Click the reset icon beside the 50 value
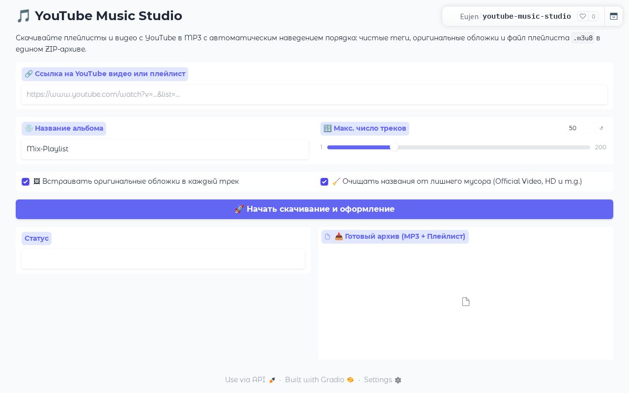The image size is (629, 393). coord(601,128)
